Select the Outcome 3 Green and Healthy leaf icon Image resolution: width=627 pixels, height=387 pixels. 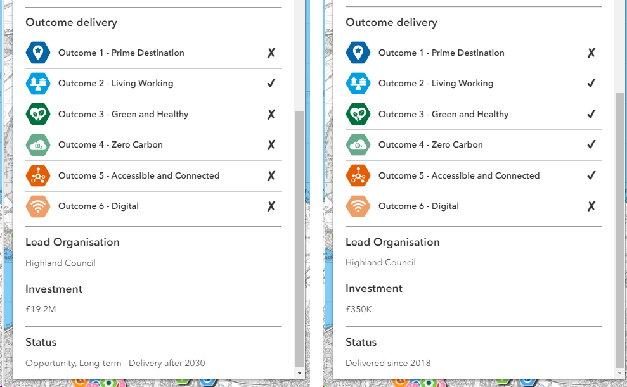click(38, 114)
